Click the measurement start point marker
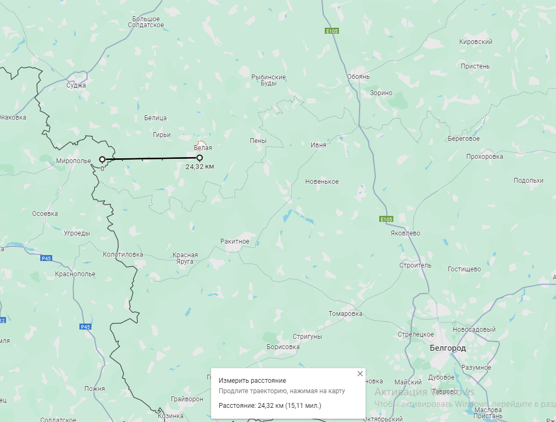Screen dimensions: 556x422 point(102,159)
